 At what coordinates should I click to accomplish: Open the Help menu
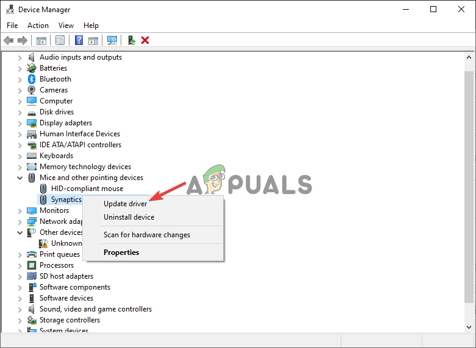tap(91, 26)
